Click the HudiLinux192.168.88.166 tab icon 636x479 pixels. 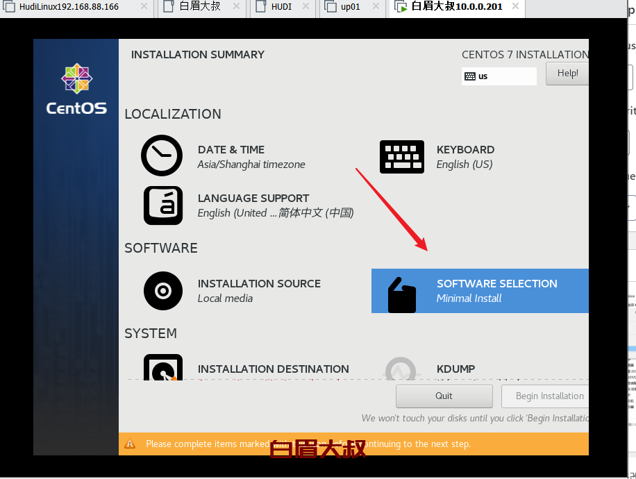[9, 6]
